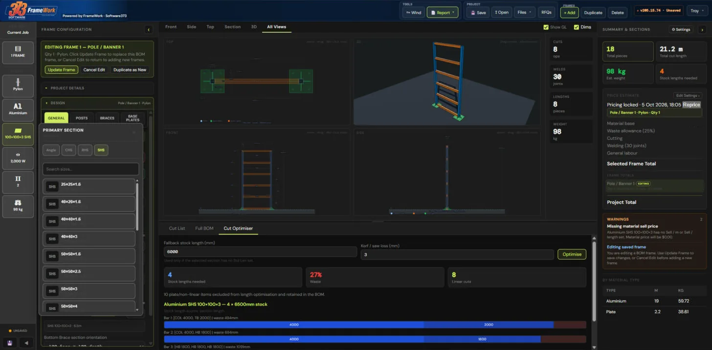Select the Pylon frame type icon
712x350 pixels.
[x=18, y=86]
